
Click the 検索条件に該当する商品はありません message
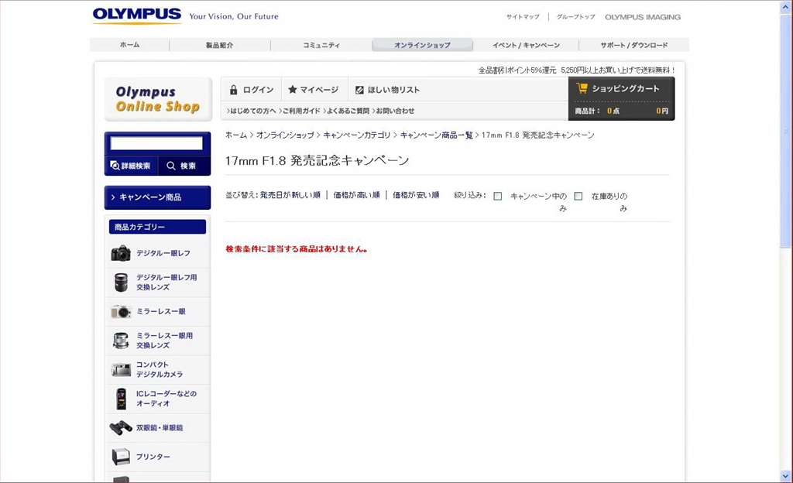click(297, 249)
